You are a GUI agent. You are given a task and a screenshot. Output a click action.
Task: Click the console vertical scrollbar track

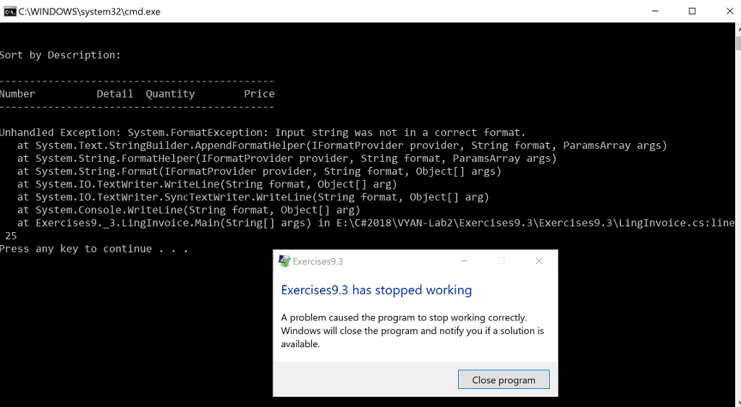[737, 217]
